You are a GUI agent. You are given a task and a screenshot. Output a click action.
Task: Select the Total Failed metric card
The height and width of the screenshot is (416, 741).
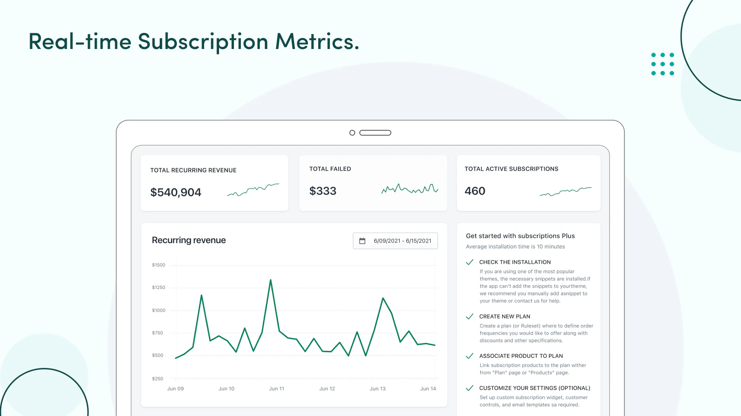[373, 183]
